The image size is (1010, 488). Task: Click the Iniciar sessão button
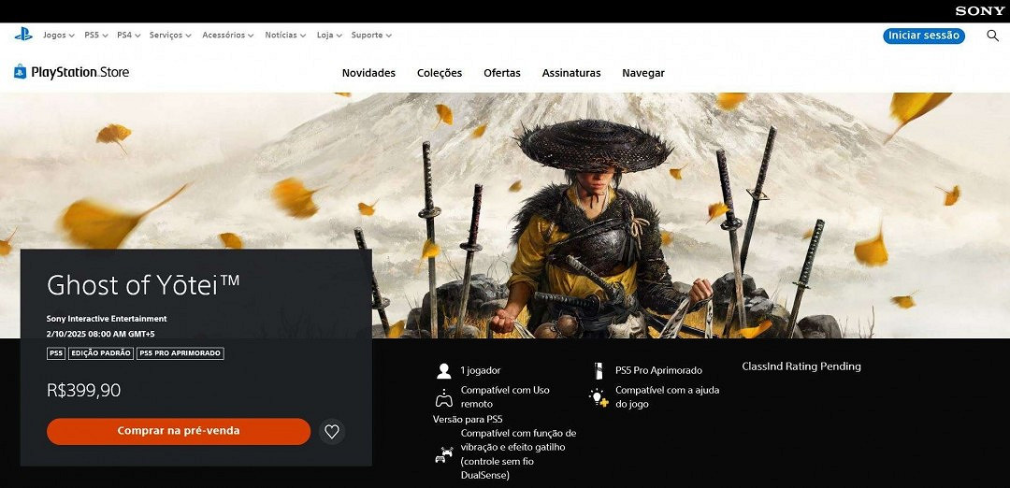pos(924,36)
